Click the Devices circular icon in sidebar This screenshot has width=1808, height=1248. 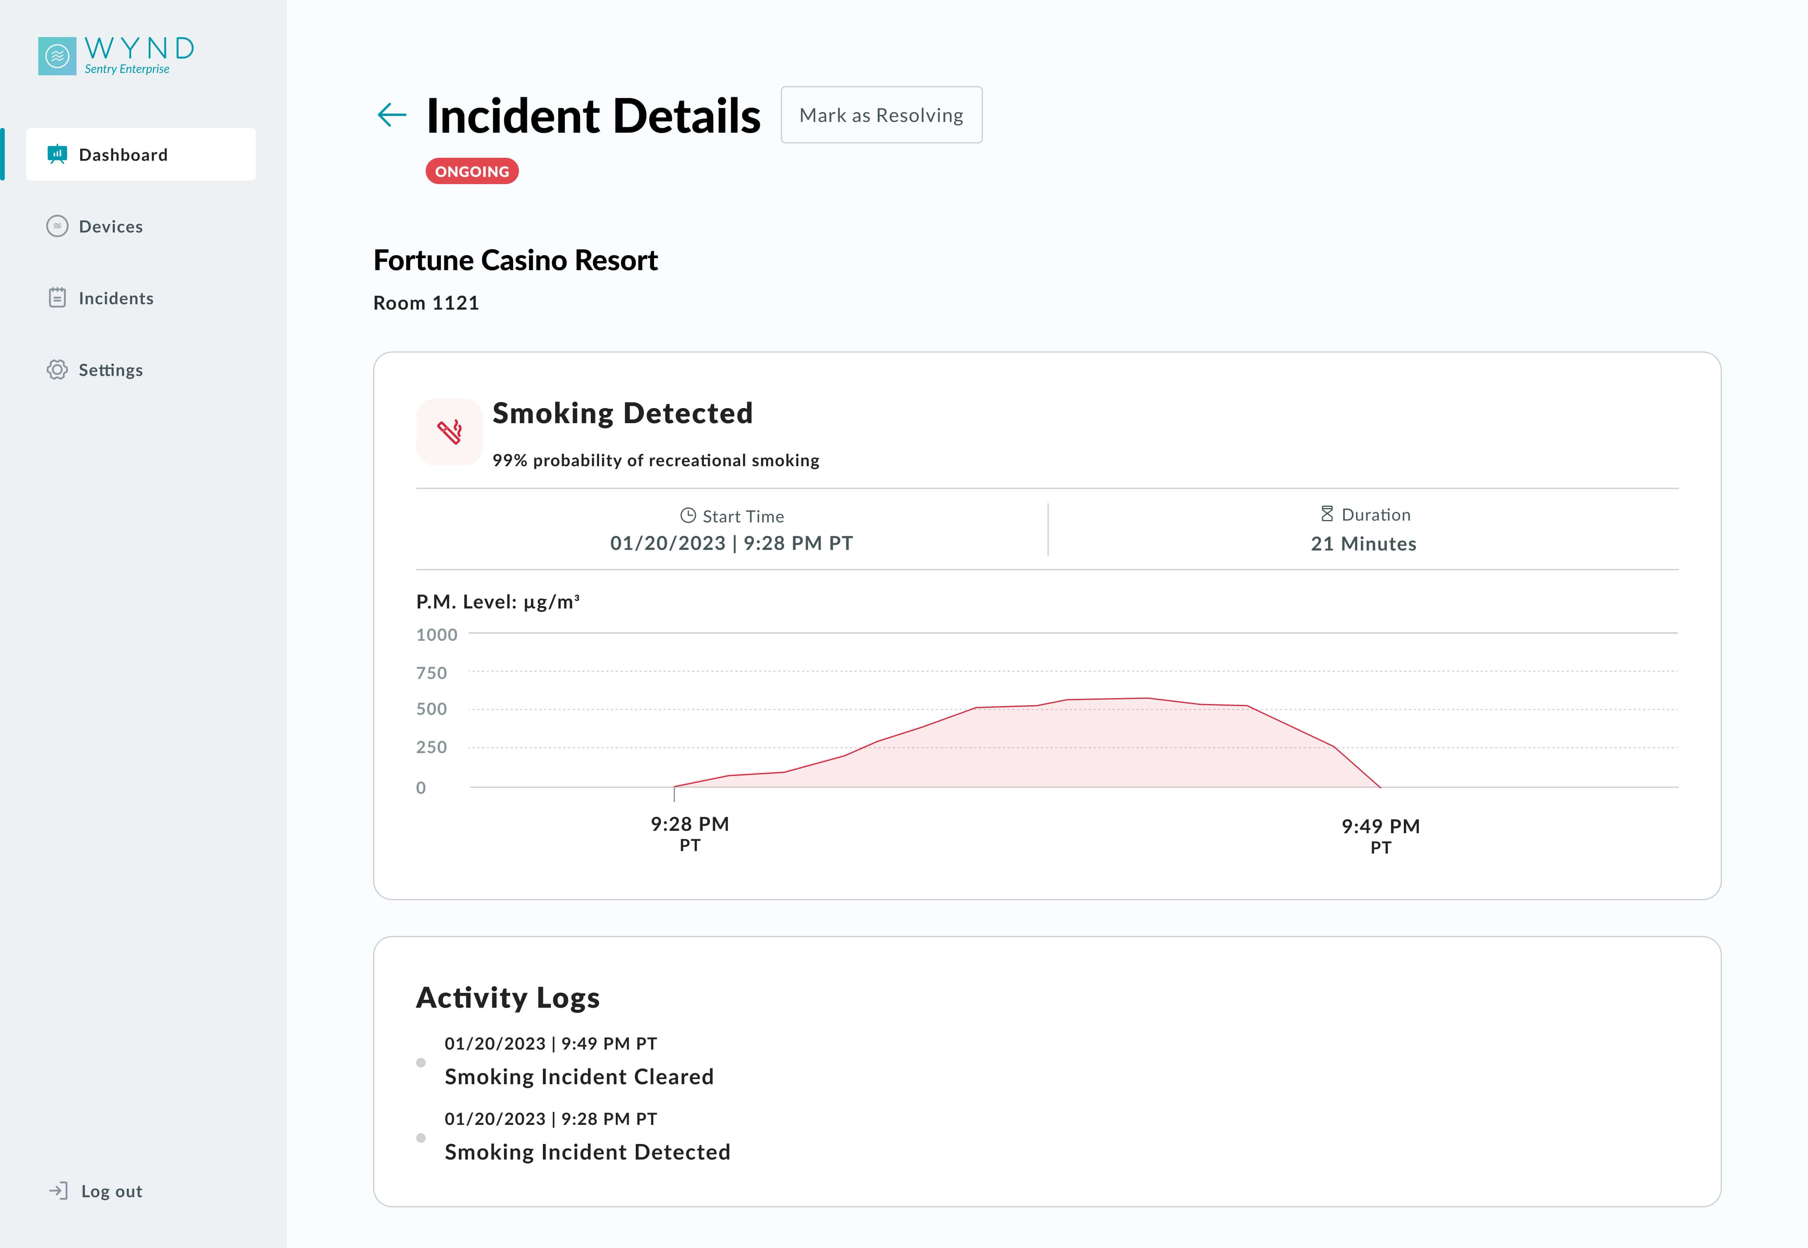(x=57, y=226)
